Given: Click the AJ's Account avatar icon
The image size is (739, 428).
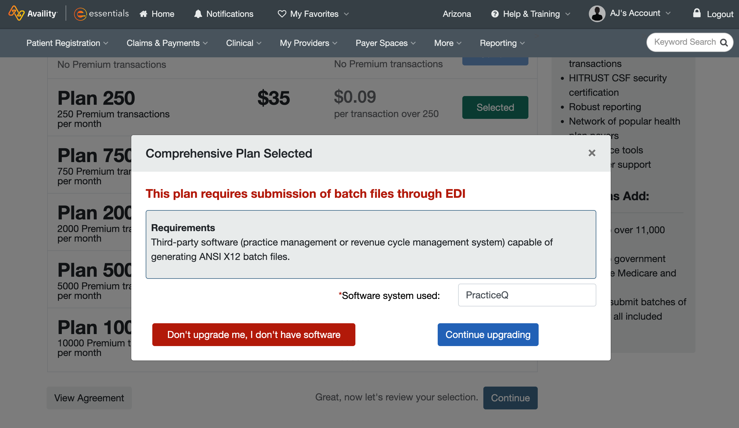Looking at the screenshot, I should click(x=597, y=14).
